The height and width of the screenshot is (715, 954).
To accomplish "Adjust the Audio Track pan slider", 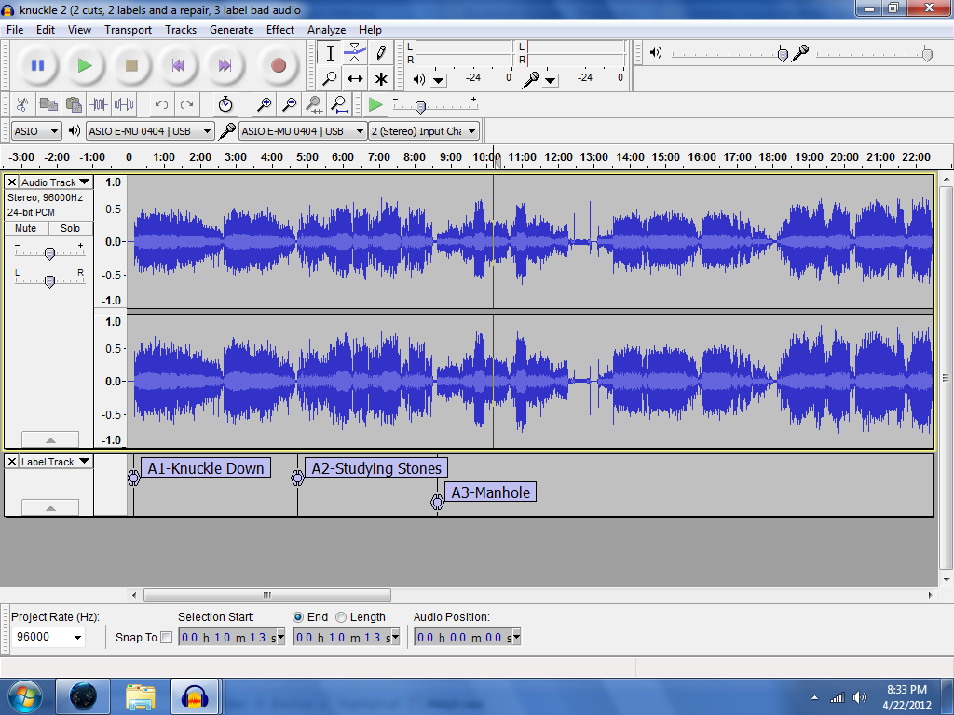I will [50, 281].
